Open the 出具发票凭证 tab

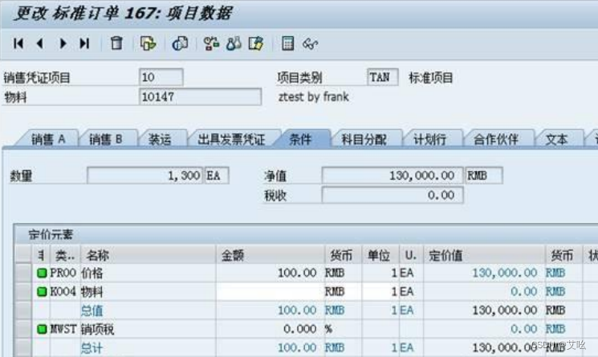pos(231,139)
